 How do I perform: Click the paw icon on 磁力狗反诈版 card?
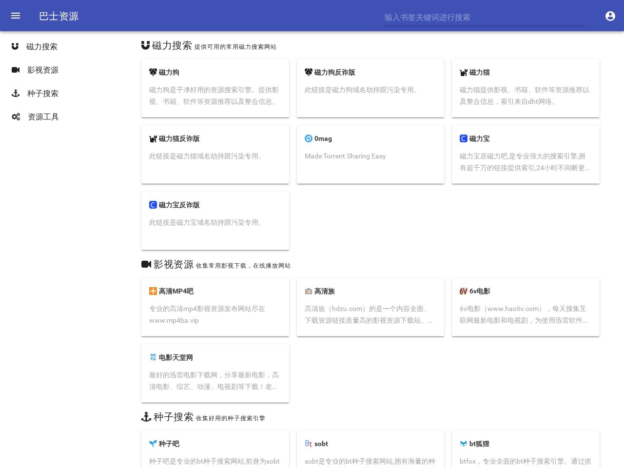pyautogui.click(x=309, y=72)
